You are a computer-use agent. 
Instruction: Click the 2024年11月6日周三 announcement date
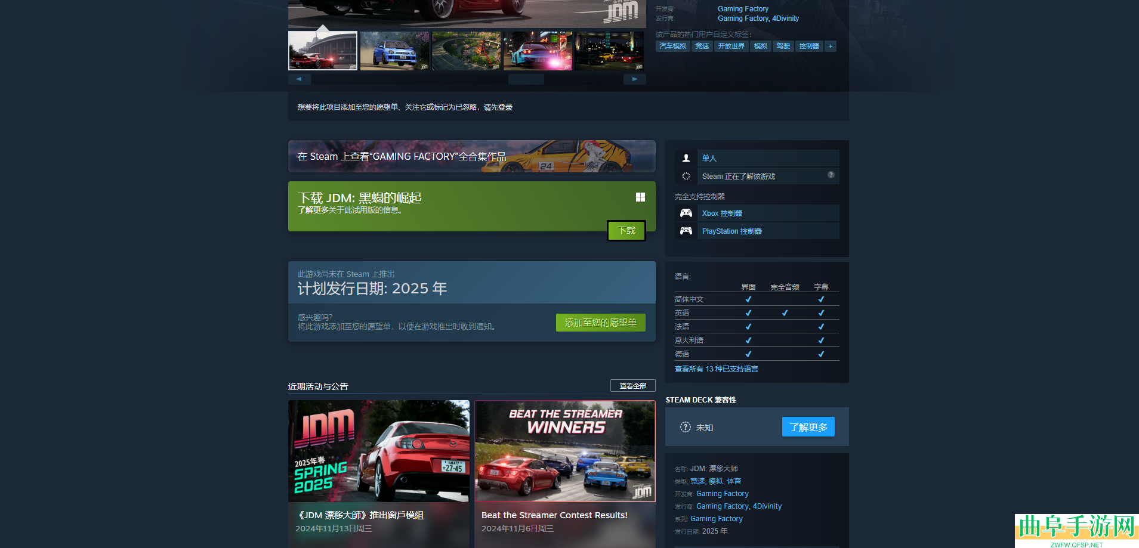(517, 529)
